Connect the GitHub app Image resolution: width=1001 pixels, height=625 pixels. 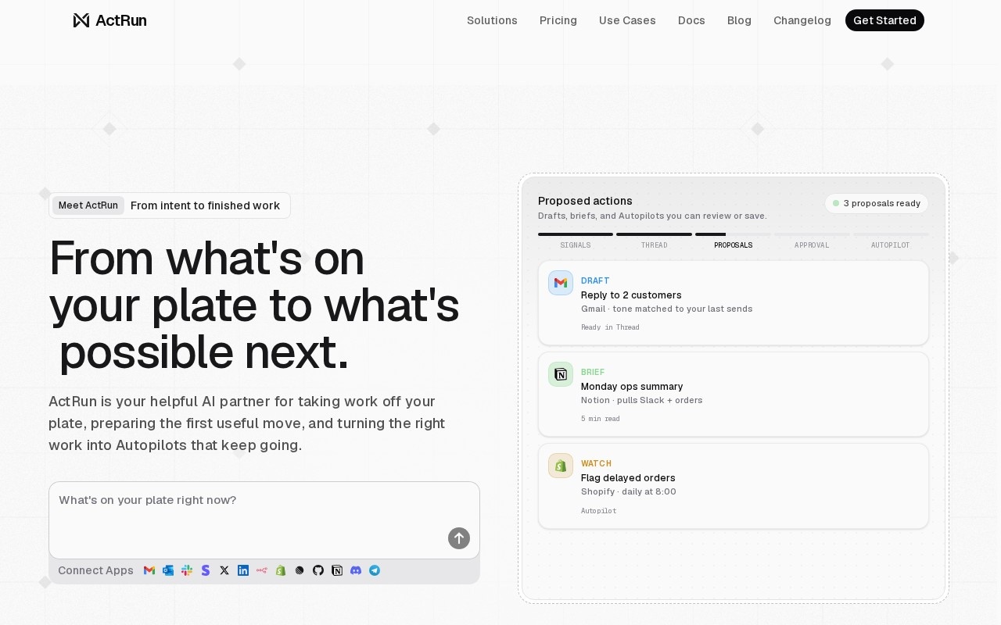pos(318,570)
